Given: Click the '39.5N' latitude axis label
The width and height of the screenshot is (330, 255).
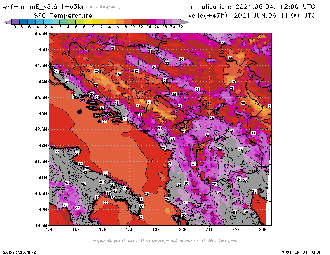Looking at the screenshot, I should pos(40,226).
